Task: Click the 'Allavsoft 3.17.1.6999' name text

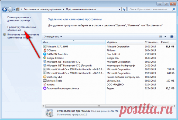Action: click(x=57, y=47)
